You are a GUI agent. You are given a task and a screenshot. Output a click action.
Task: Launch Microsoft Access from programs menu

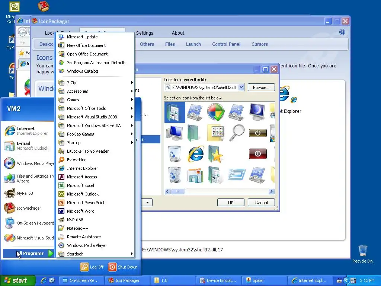(95, 177)
